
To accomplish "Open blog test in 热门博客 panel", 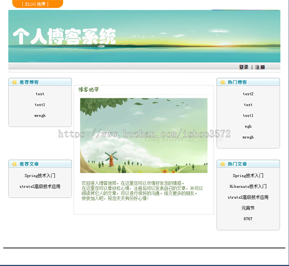I will point(248,105).
